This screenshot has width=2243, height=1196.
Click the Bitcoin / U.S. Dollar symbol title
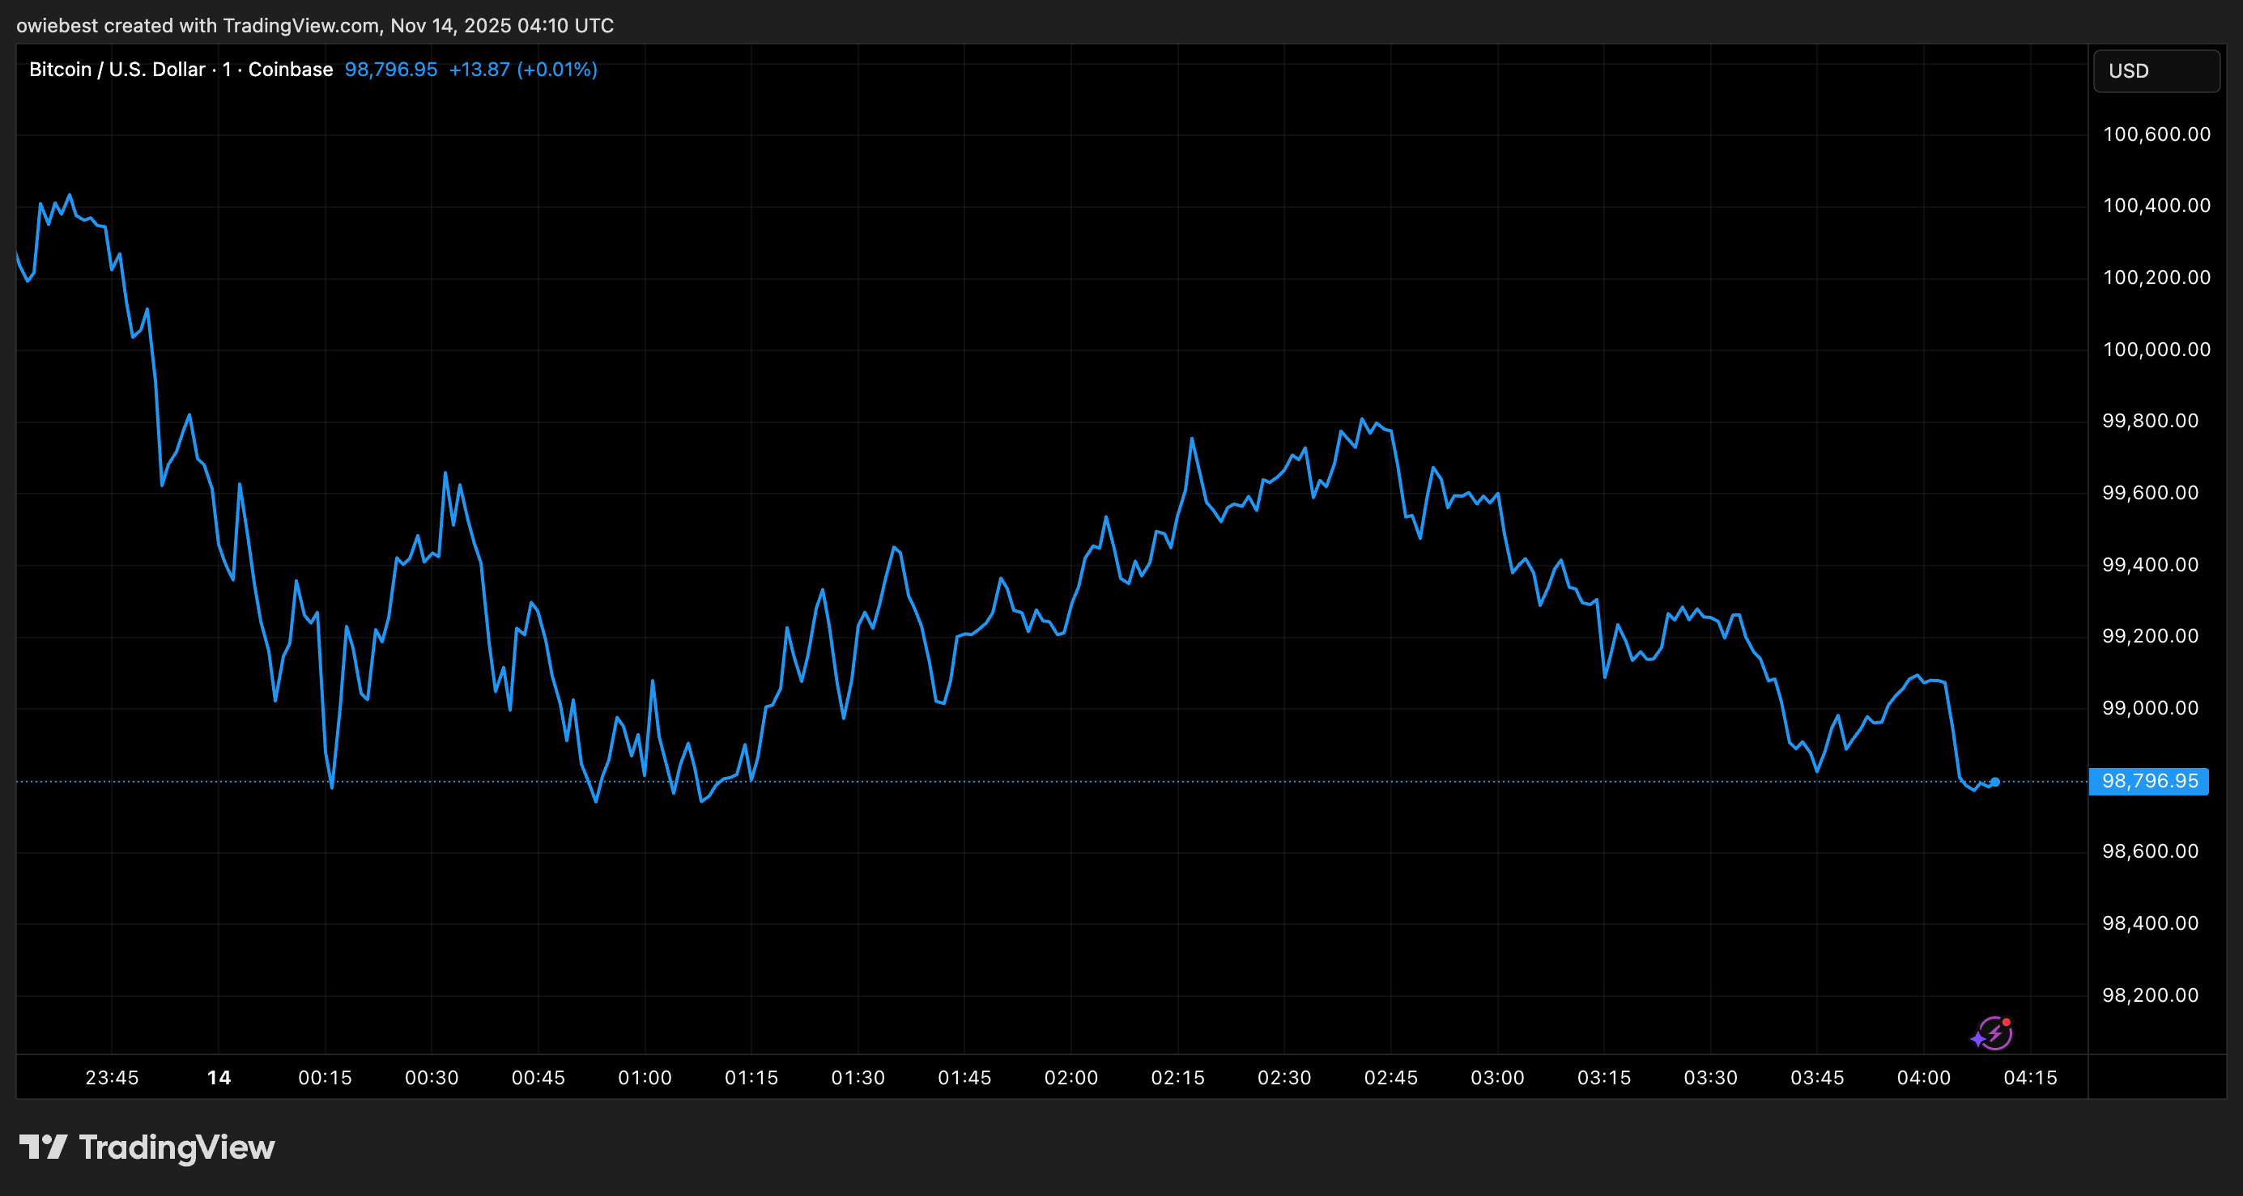click(117, 70)
